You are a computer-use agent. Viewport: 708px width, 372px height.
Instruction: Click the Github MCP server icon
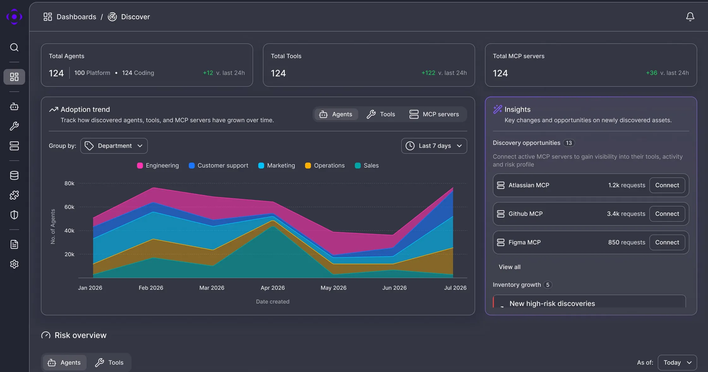(501, 214)
